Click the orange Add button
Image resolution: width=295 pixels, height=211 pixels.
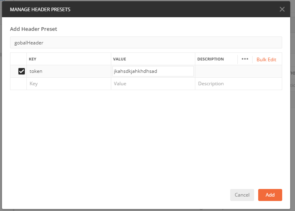(270, 195)
